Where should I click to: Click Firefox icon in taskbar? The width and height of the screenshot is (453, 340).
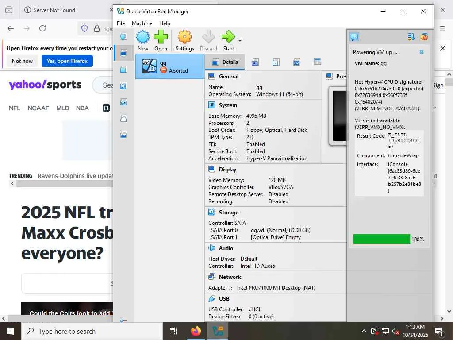(x=196, y=331)
